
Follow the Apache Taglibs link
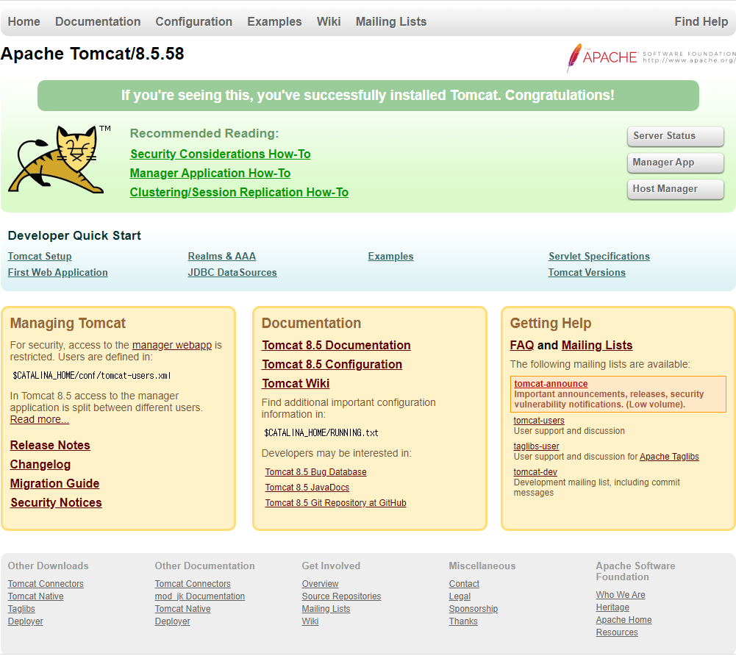[x=669, y=457]
